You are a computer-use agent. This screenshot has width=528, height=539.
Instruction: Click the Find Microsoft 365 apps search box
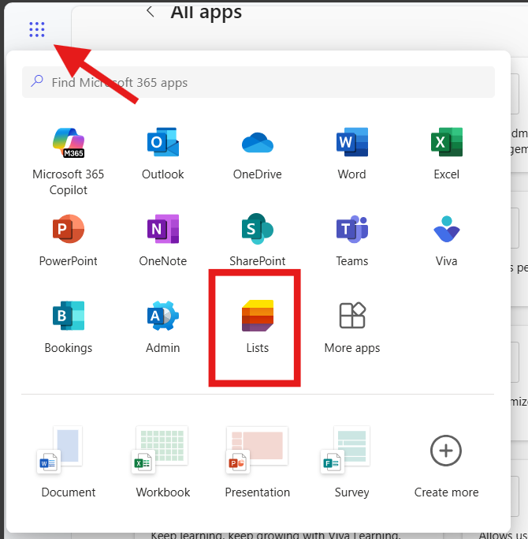(258, 82)
